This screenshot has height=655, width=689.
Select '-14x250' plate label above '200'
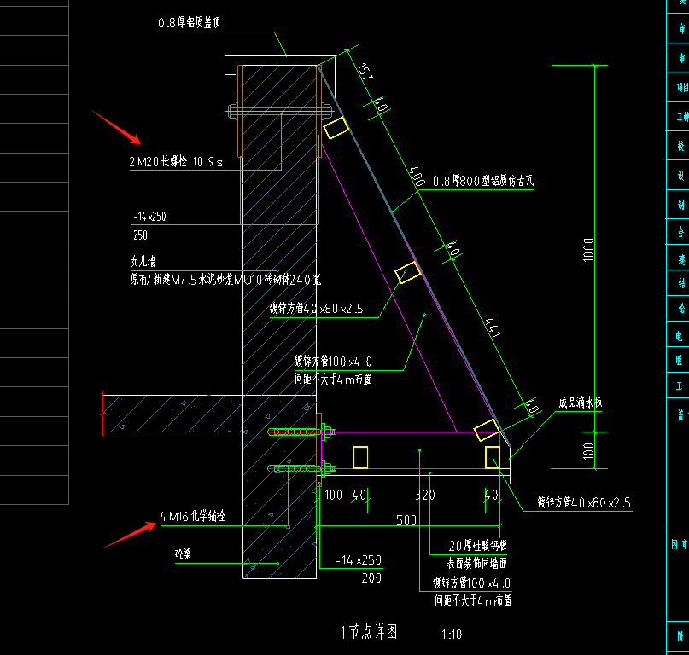click(x=358, y=559)
